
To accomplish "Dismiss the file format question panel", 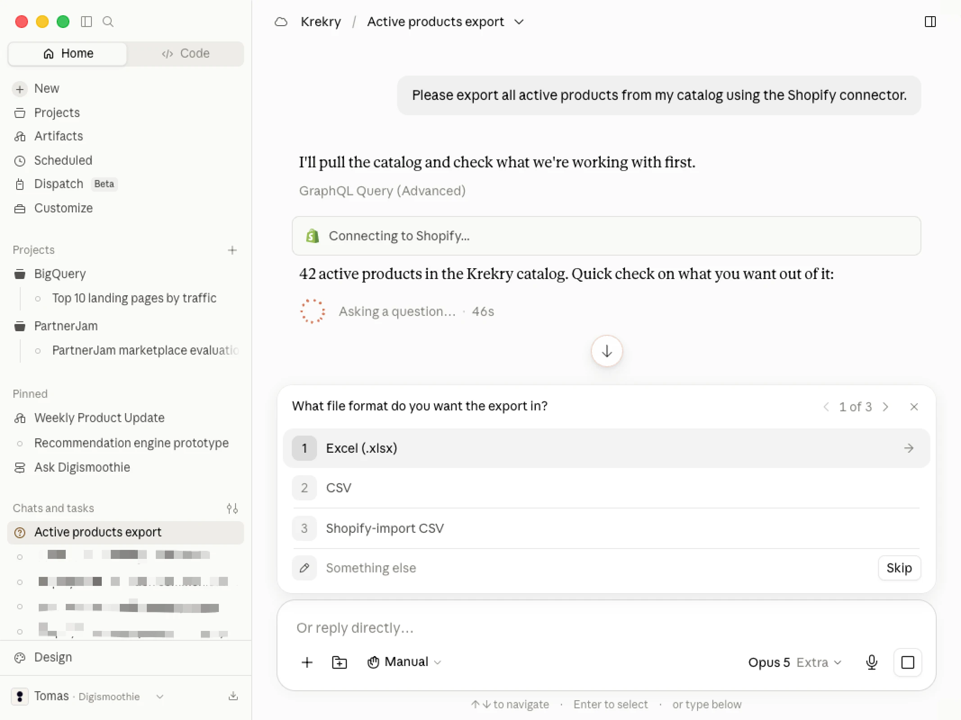I will (x=914, y=407).
